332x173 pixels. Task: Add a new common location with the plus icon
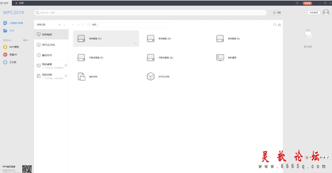click(x=59, y=25)
